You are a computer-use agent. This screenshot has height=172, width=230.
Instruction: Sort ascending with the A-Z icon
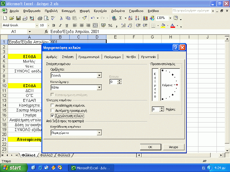tap(130, 18)
